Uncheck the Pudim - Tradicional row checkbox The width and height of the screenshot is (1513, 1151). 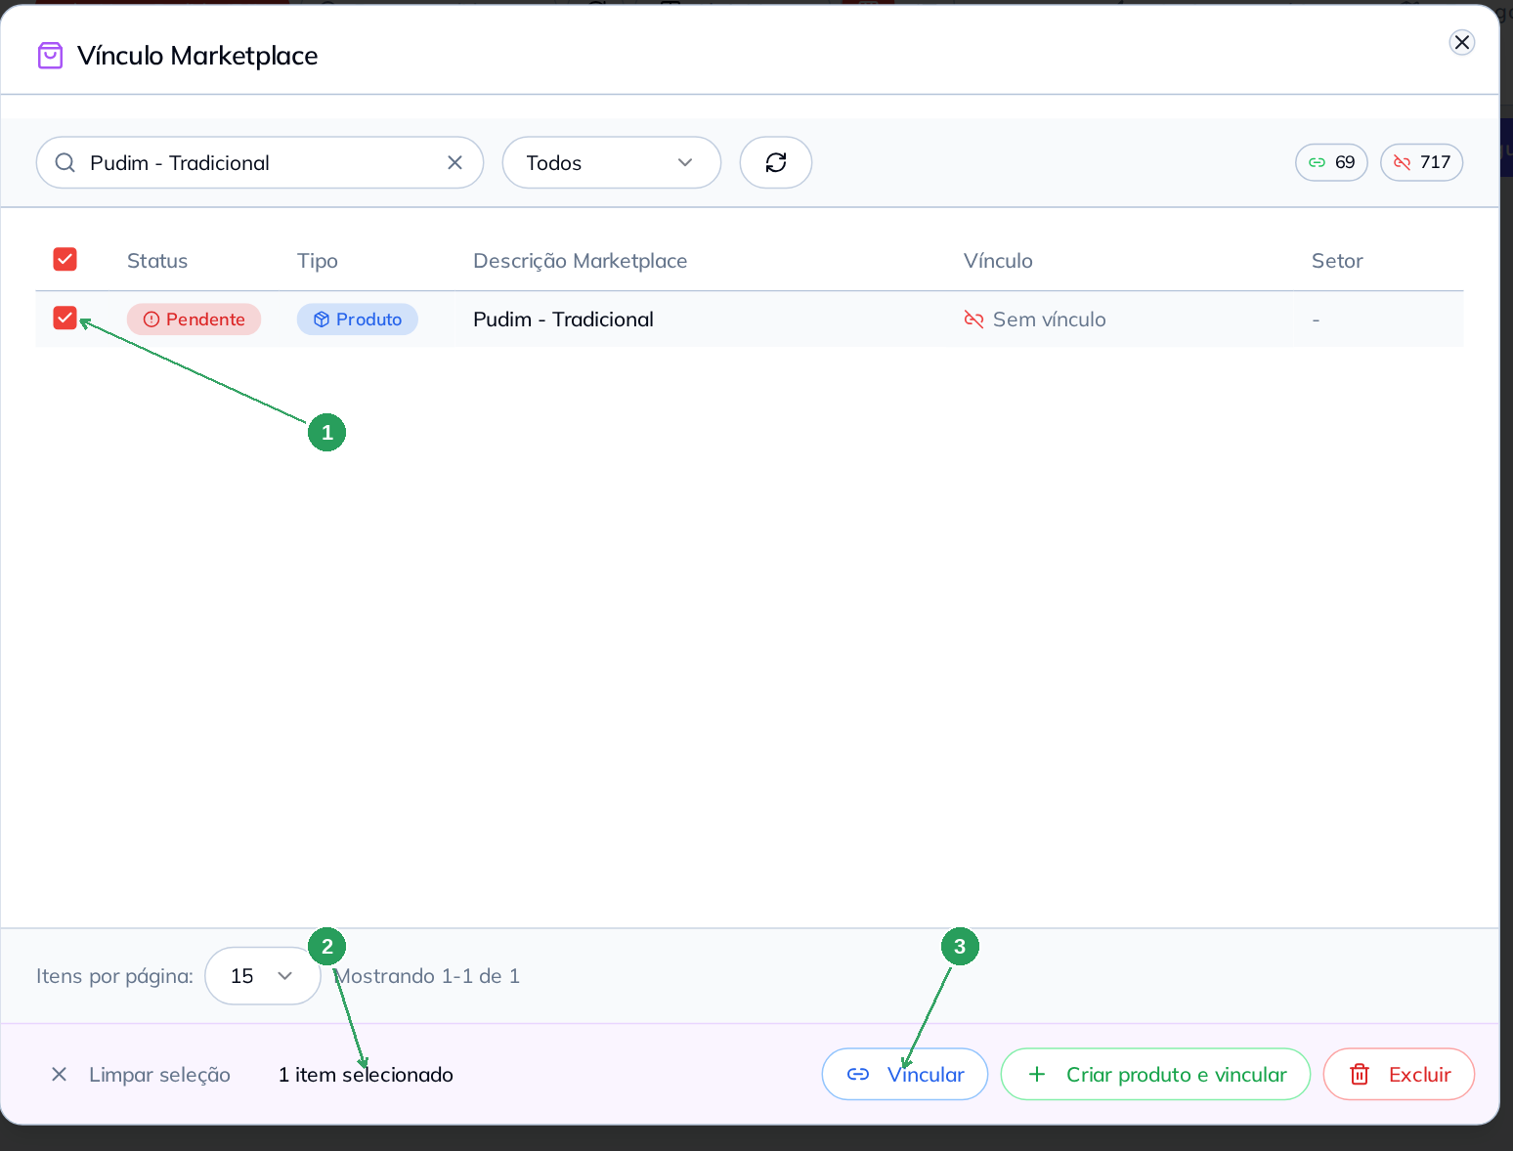coord(65,318)
